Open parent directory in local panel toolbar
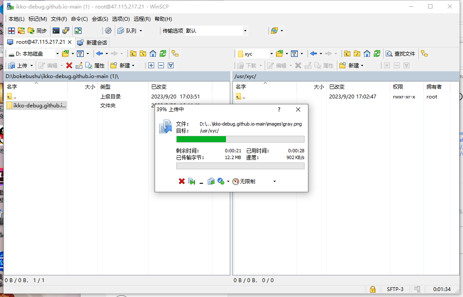463x297 pixels. click(133, 53)
